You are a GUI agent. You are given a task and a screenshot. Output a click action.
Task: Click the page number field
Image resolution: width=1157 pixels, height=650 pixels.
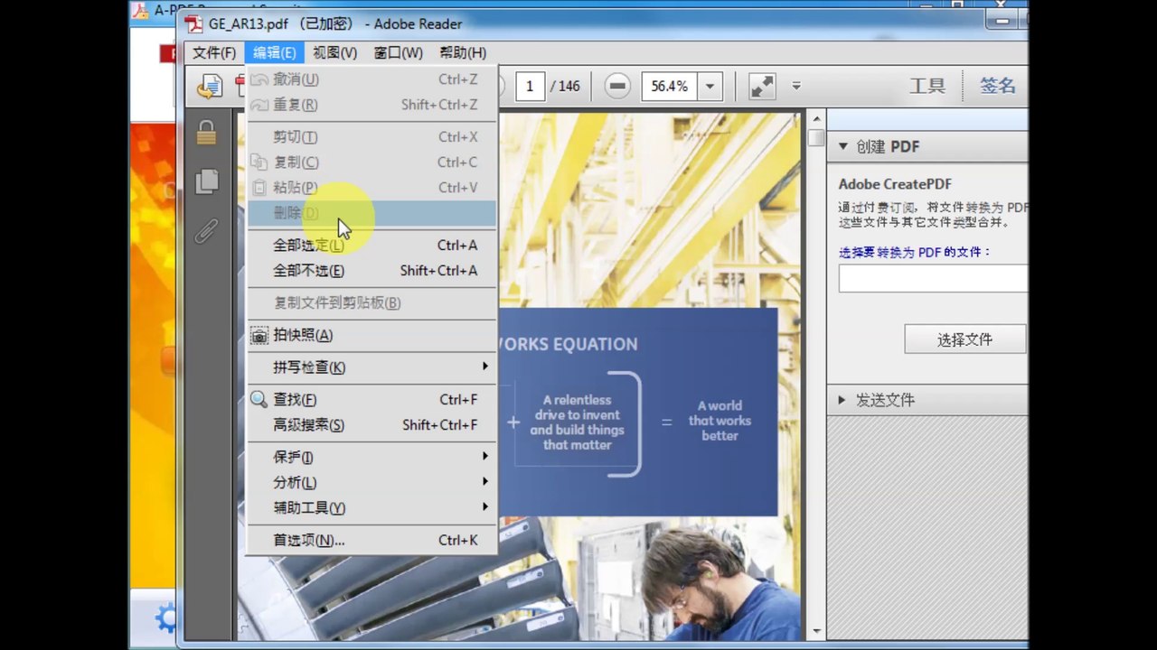(530, 87)
